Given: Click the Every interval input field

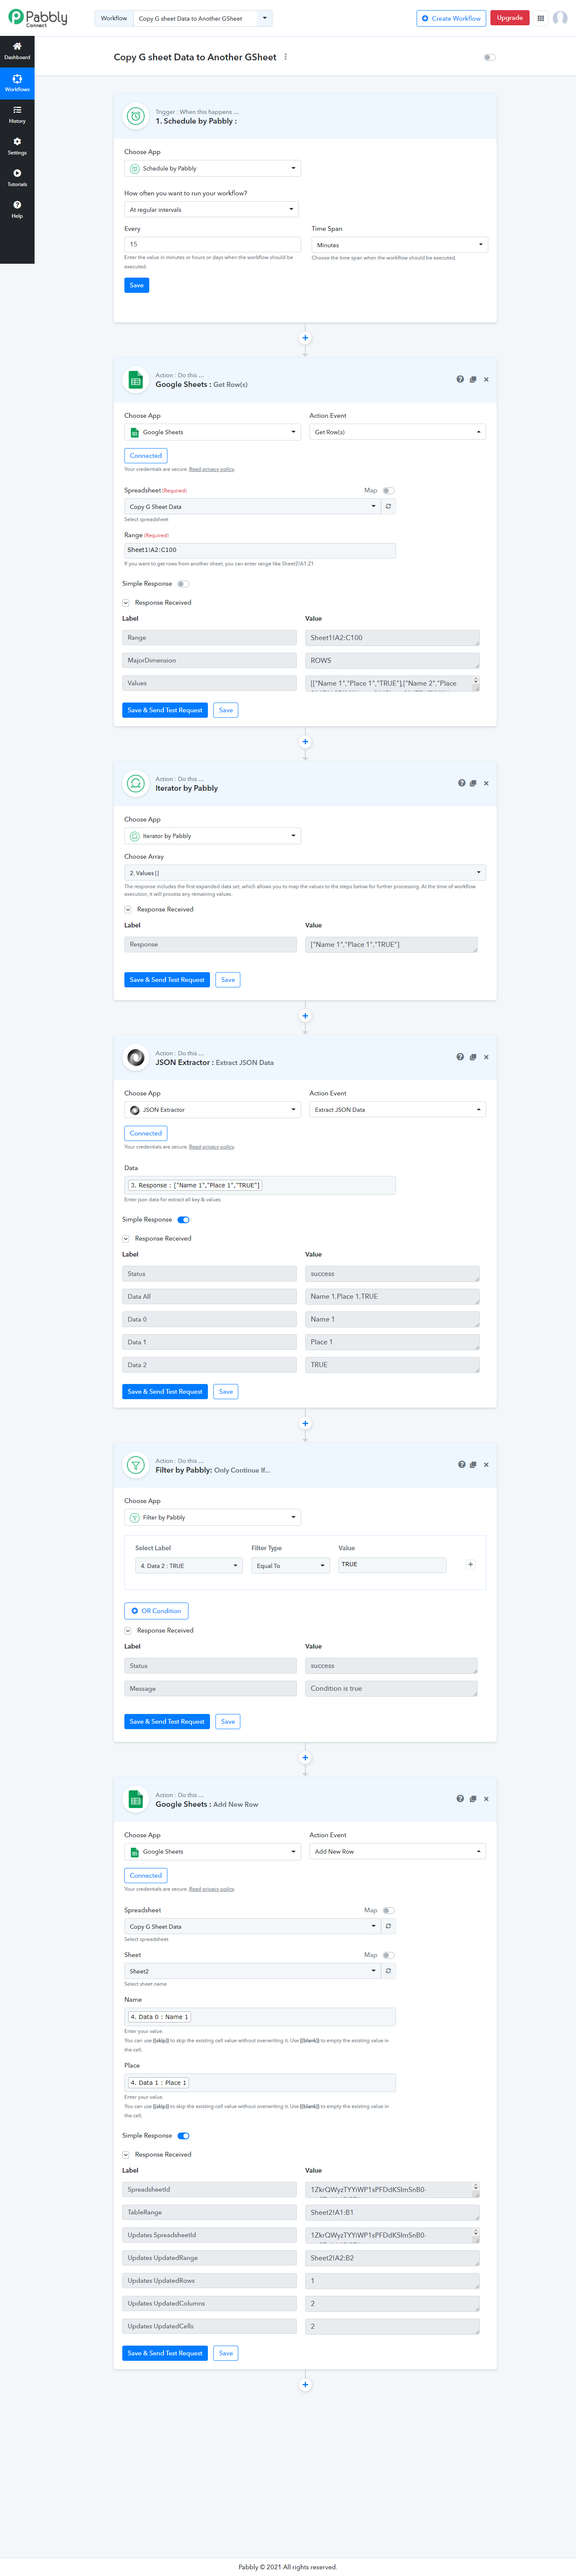Looking at the screenshot, I should coord(212,244).
